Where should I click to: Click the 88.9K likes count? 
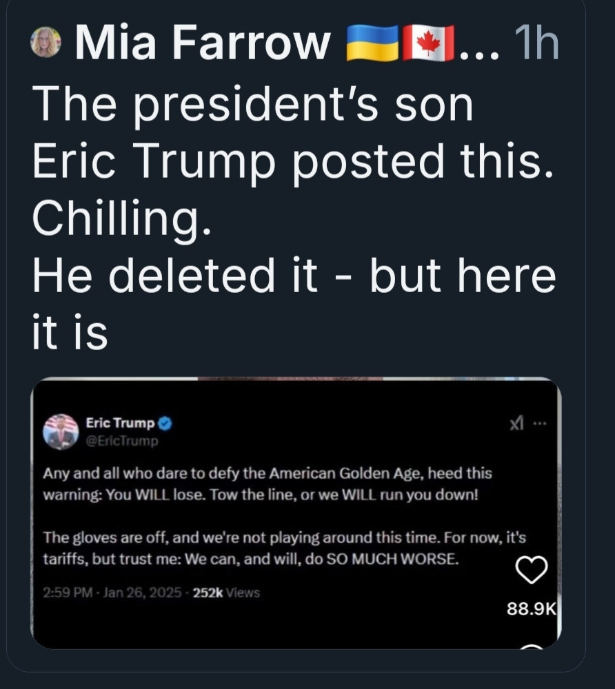click(532, 609)
